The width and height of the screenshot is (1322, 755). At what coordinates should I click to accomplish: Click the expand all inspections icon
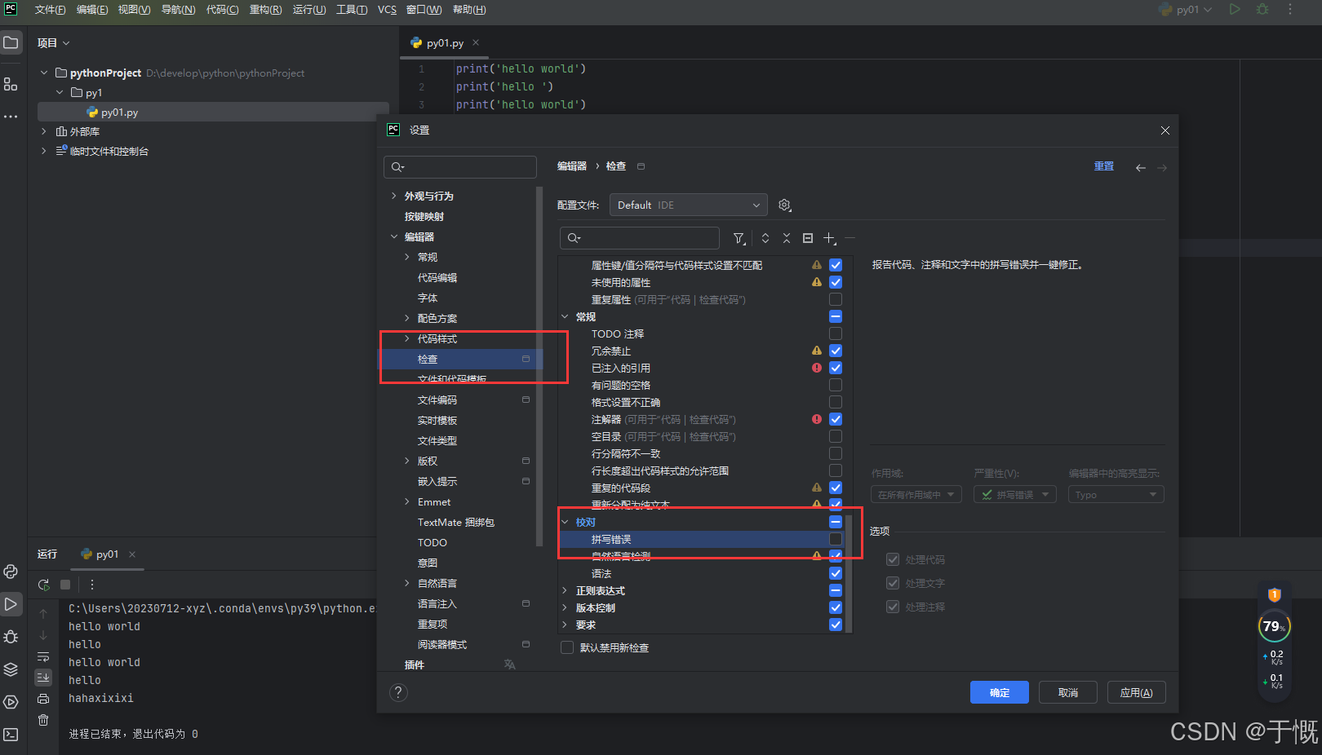coord(765,238)
